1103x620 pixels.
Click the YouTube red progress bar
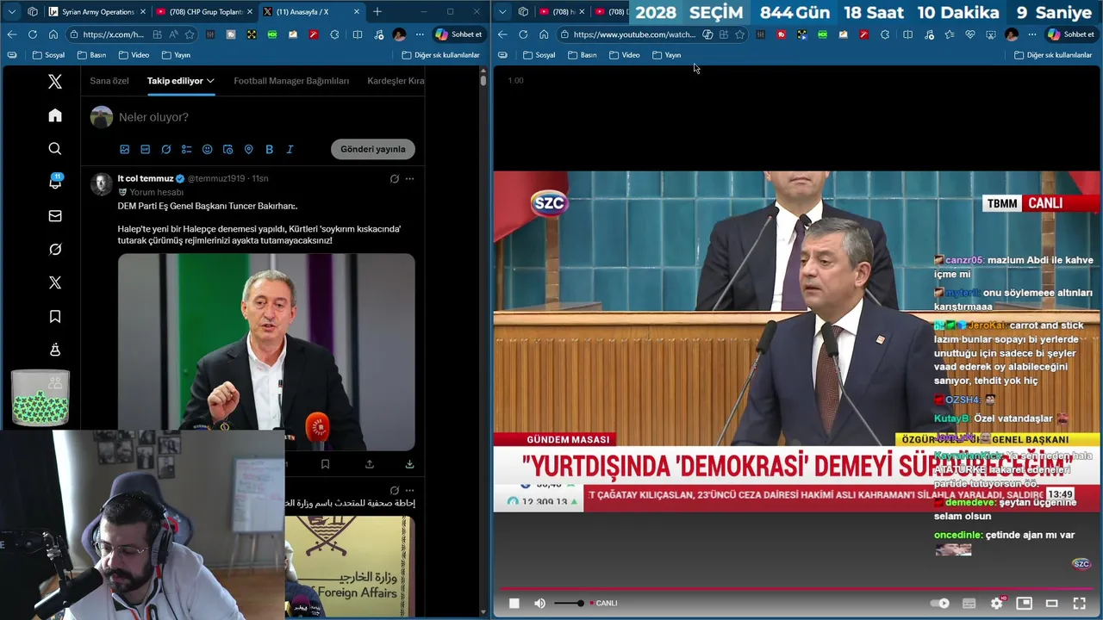(x=796, y=590)
